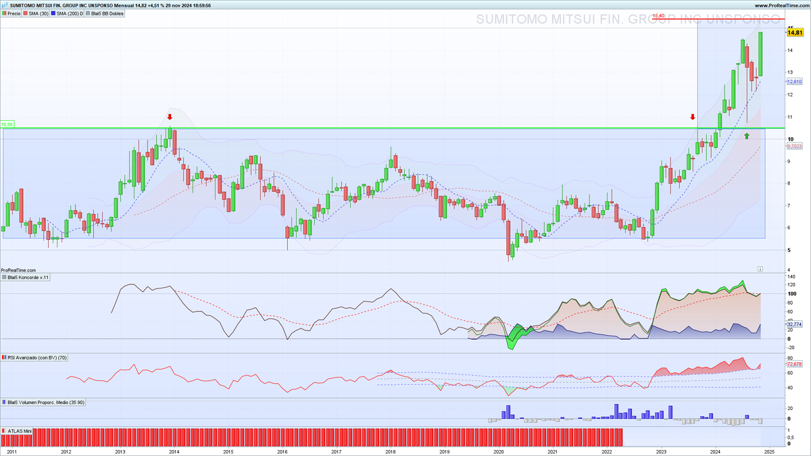Open the Blai5 Volumen Proporc. Medio label

click(43, 402)
